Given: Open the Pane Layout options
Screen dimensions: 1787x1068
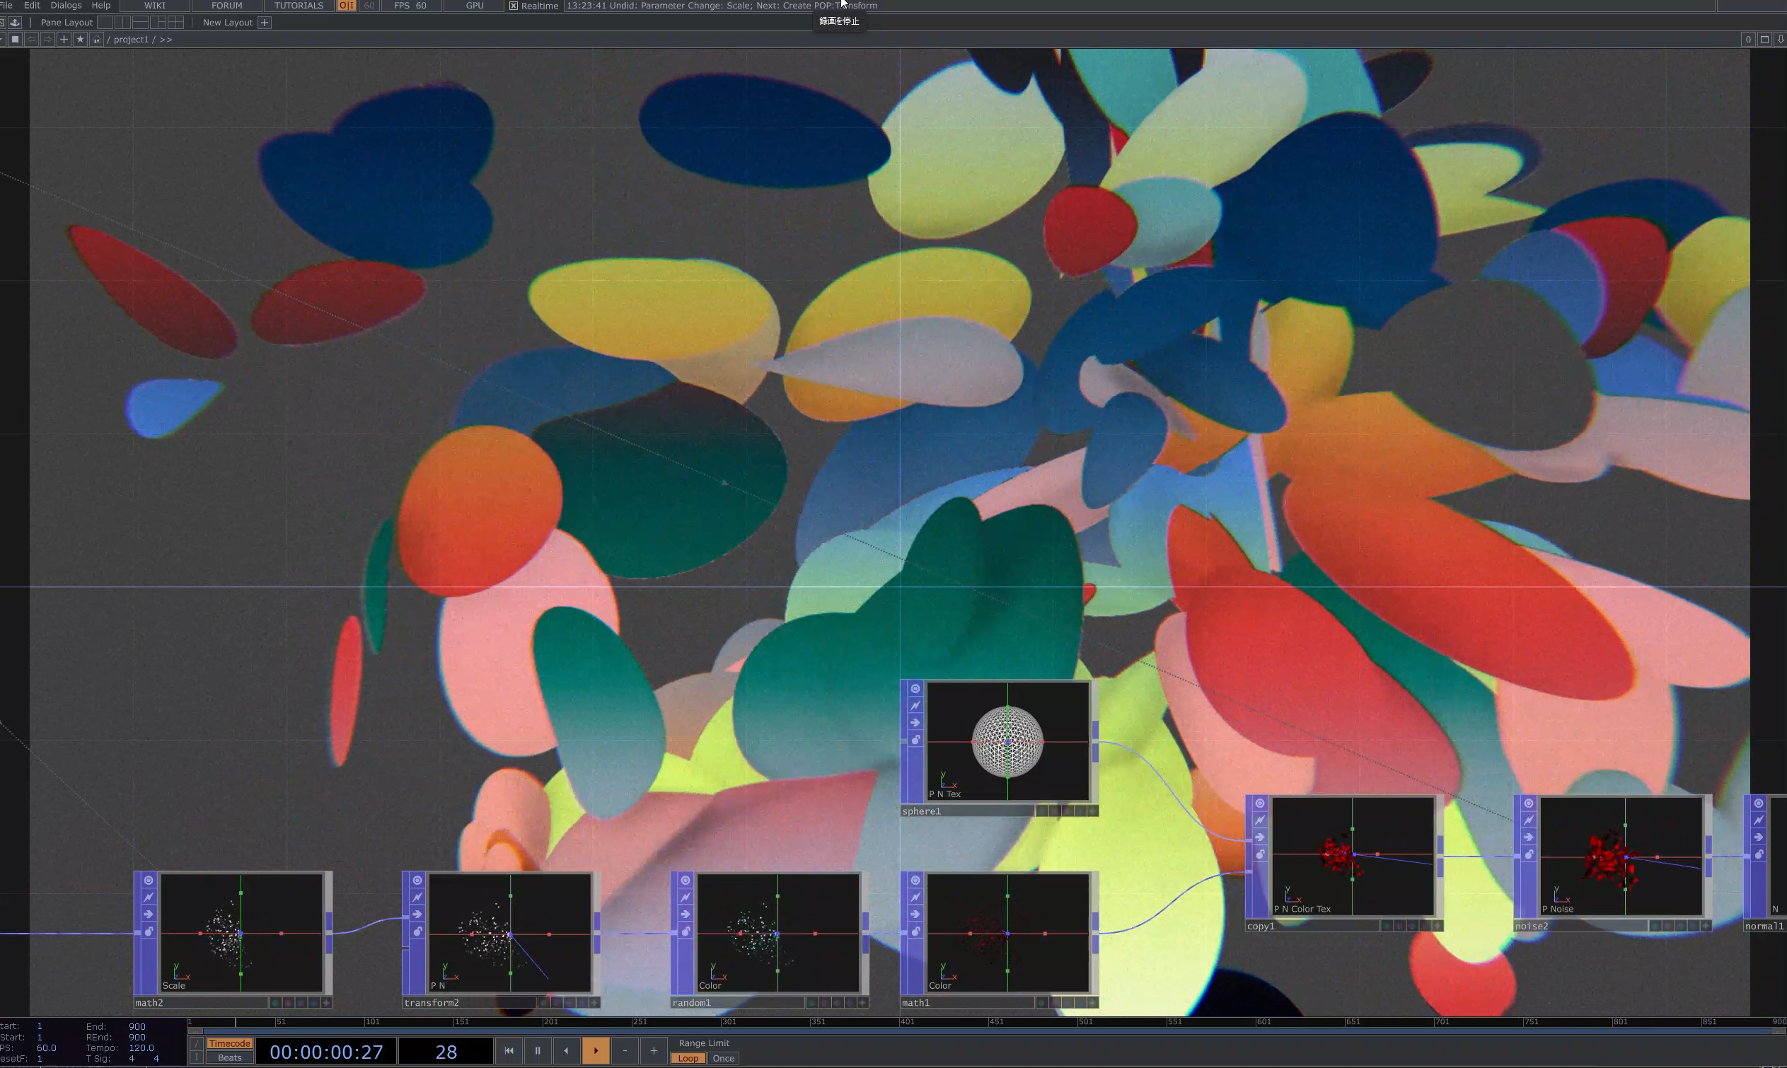Looking at the screenshot, I should tap(67, 23).
